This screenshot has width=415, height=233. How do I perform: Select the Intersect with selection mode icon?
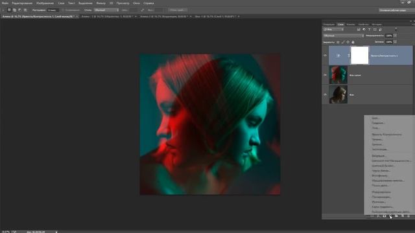(x=25, y=10)
